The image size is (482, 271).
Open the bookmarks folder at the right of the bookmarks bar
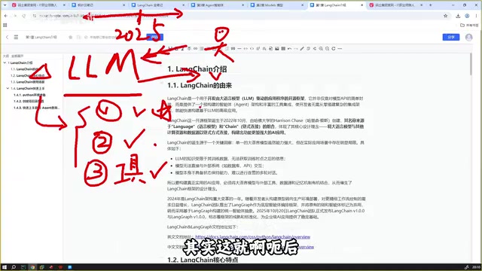coord(469,25)
